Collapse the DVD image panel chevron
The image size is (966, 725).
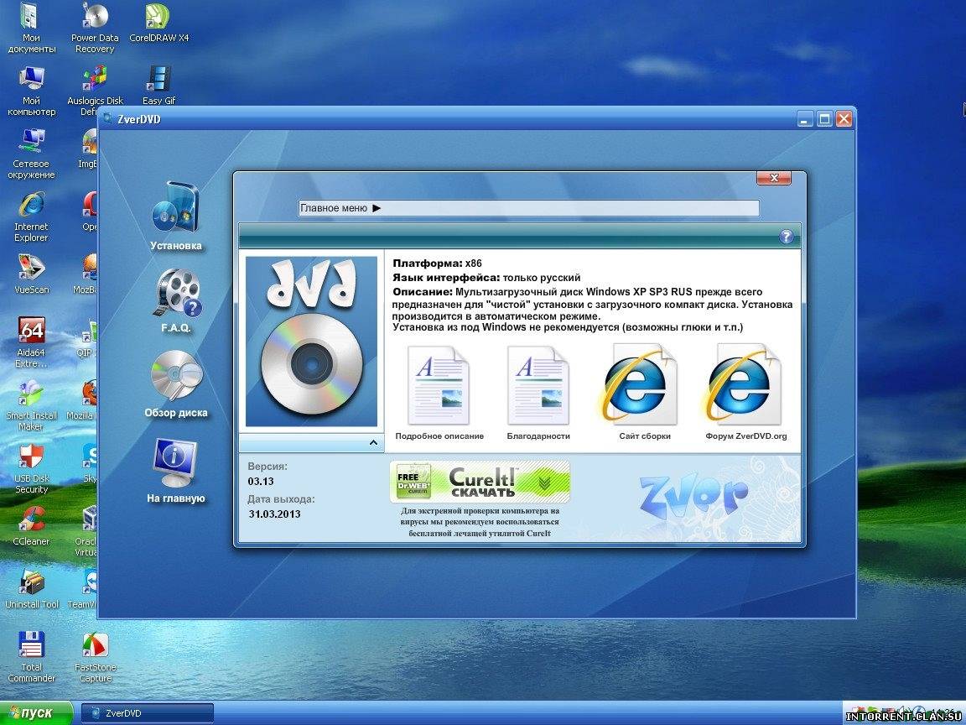click(373, 443)
